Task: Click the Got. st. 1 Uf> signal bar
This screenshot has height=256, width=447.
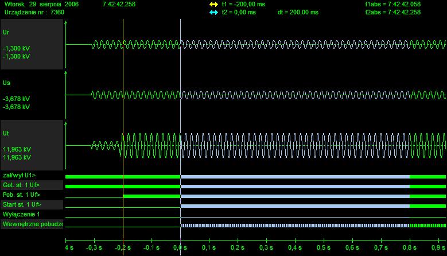Action: pyautogui.click(x=256, y=187)
